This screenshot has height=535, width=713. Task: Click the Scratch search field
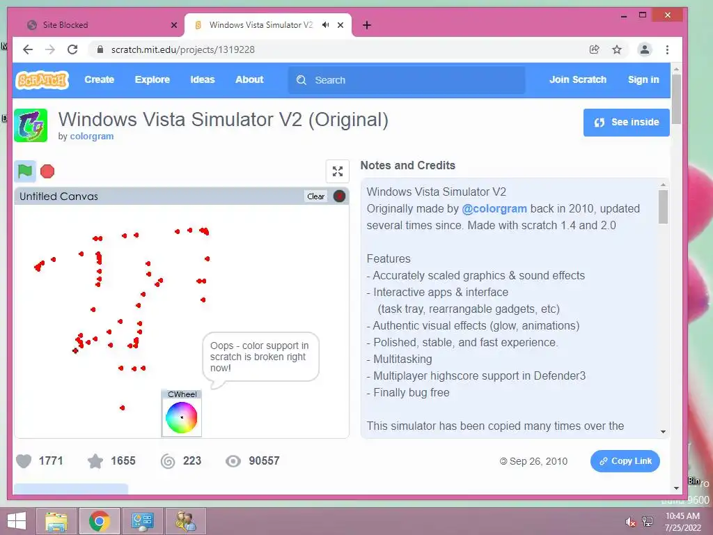[x=407, y=80]
